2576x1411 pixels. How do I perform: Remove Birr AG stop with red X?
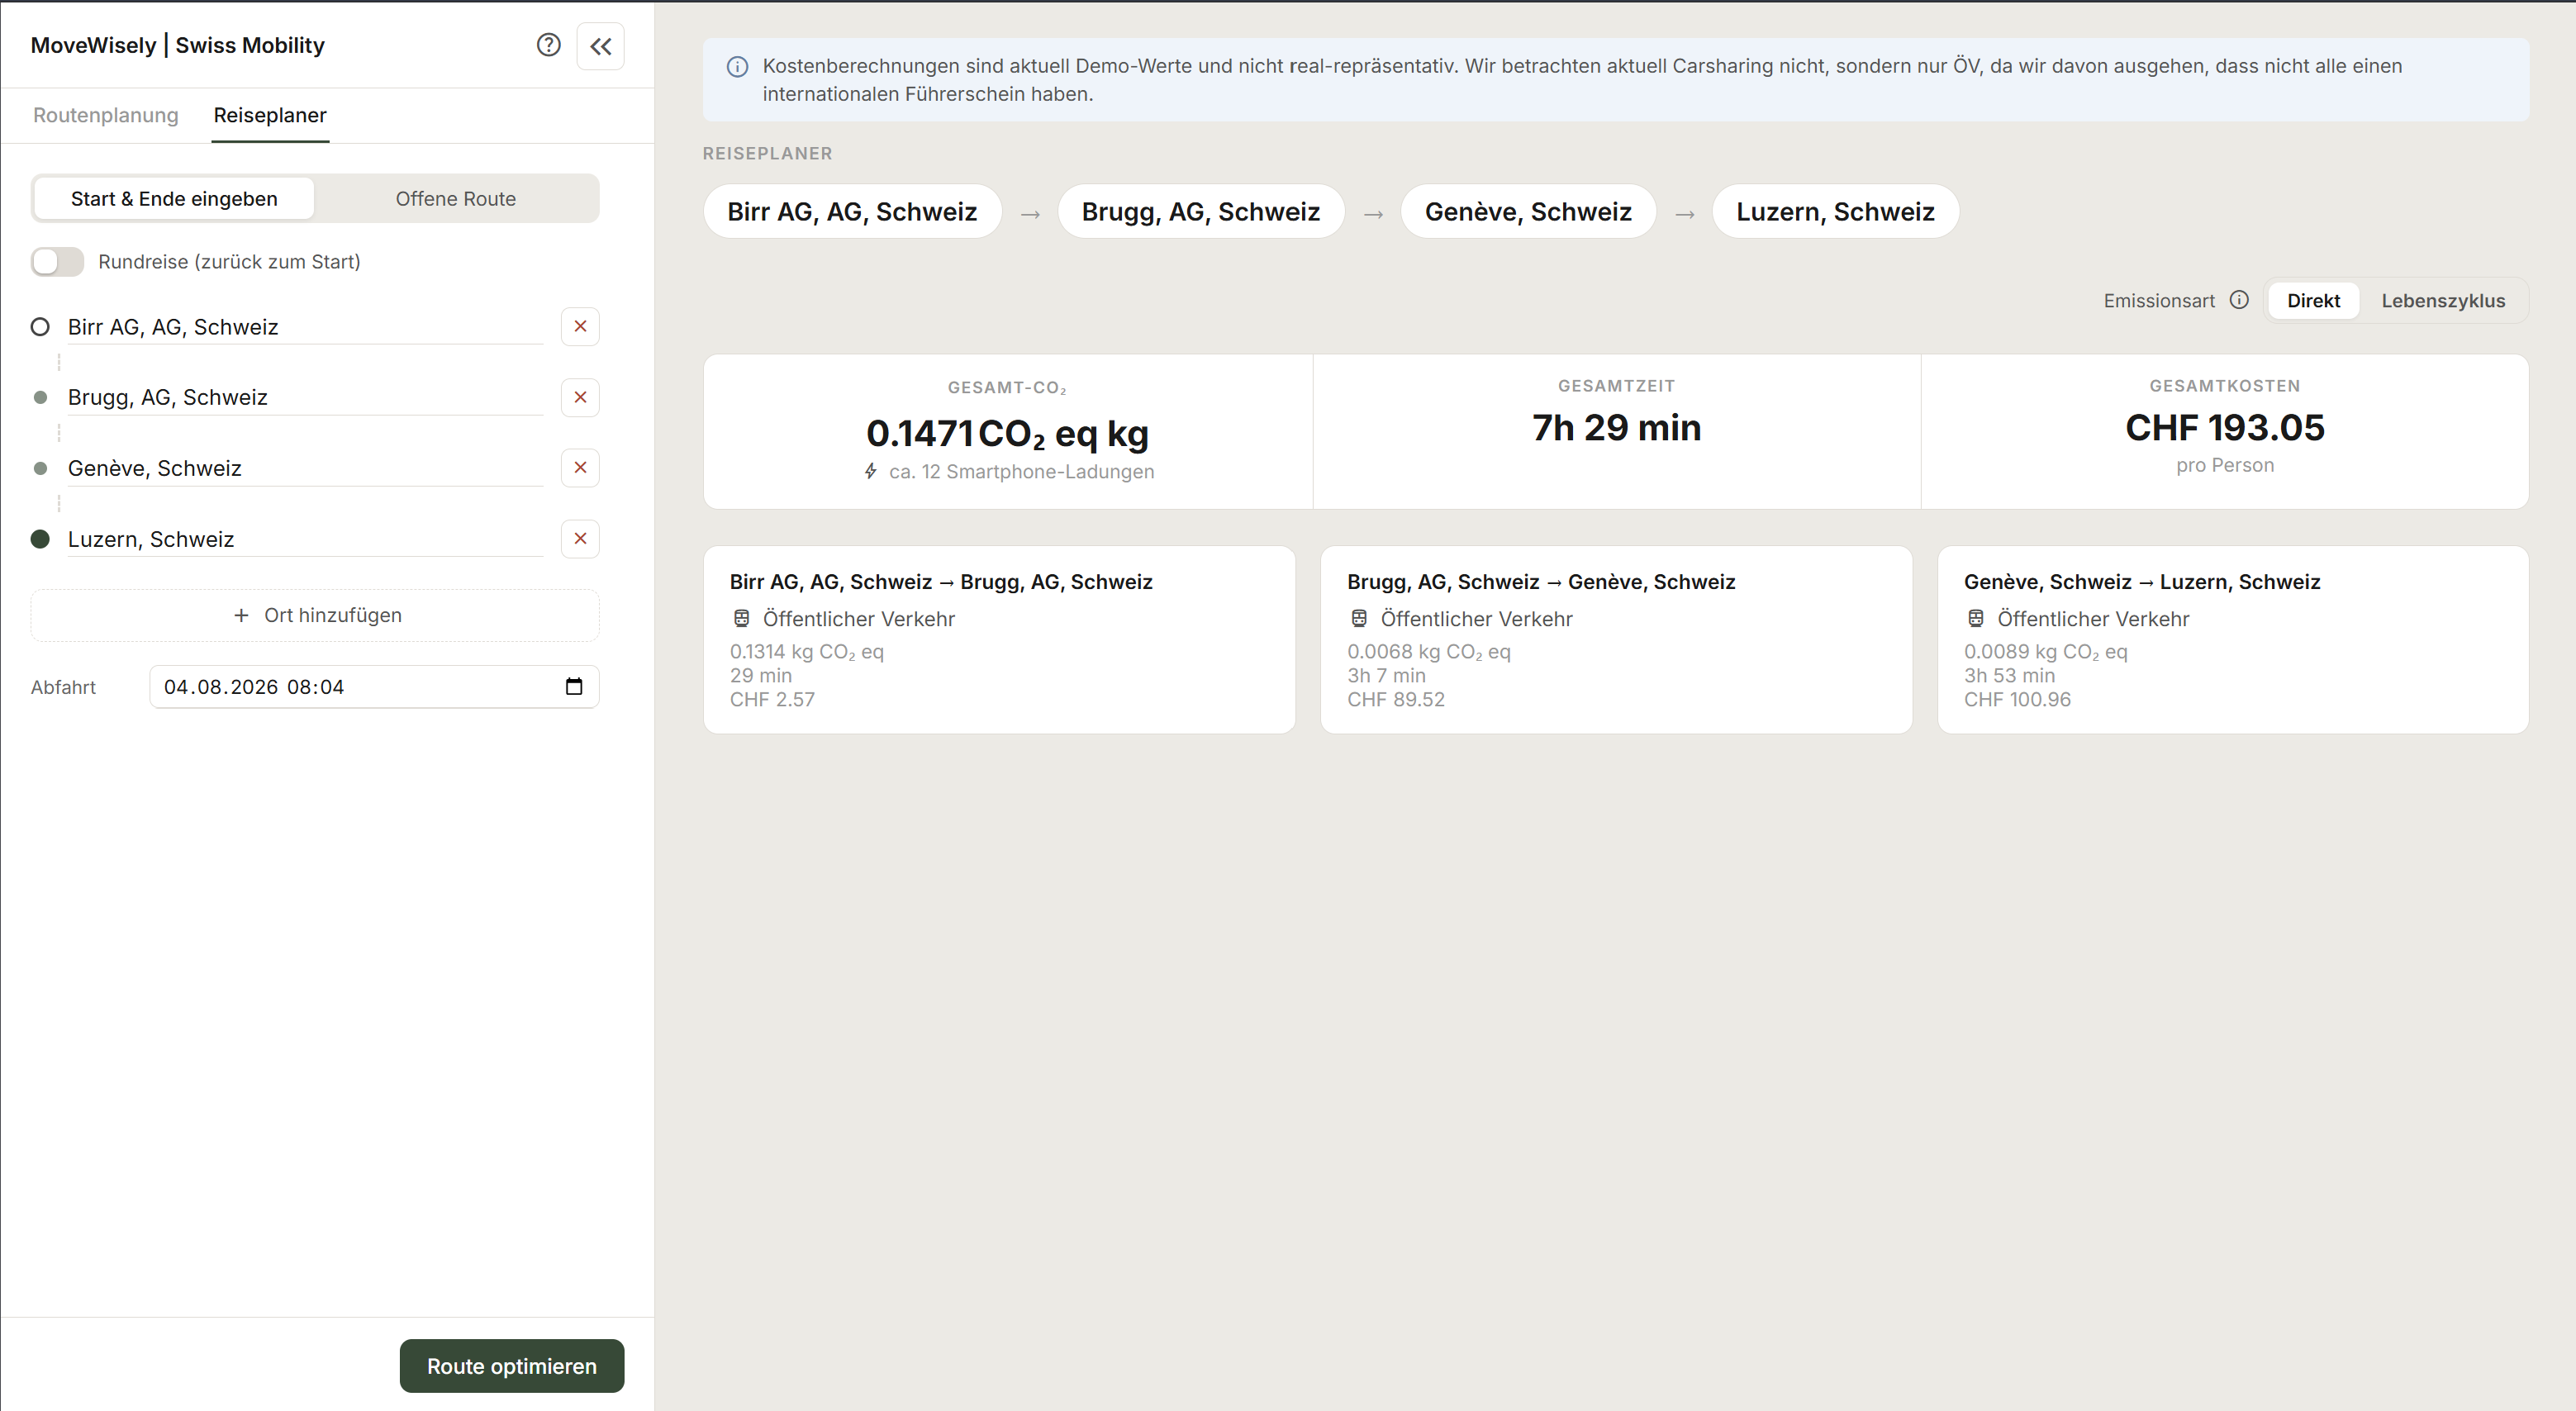(x=580, y=327)
